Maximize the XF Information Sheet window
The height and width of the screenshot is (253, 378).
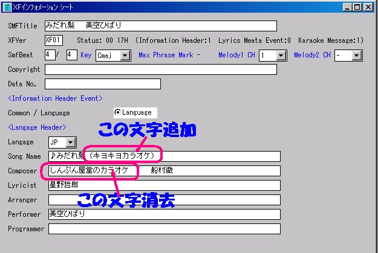(357, 7)
